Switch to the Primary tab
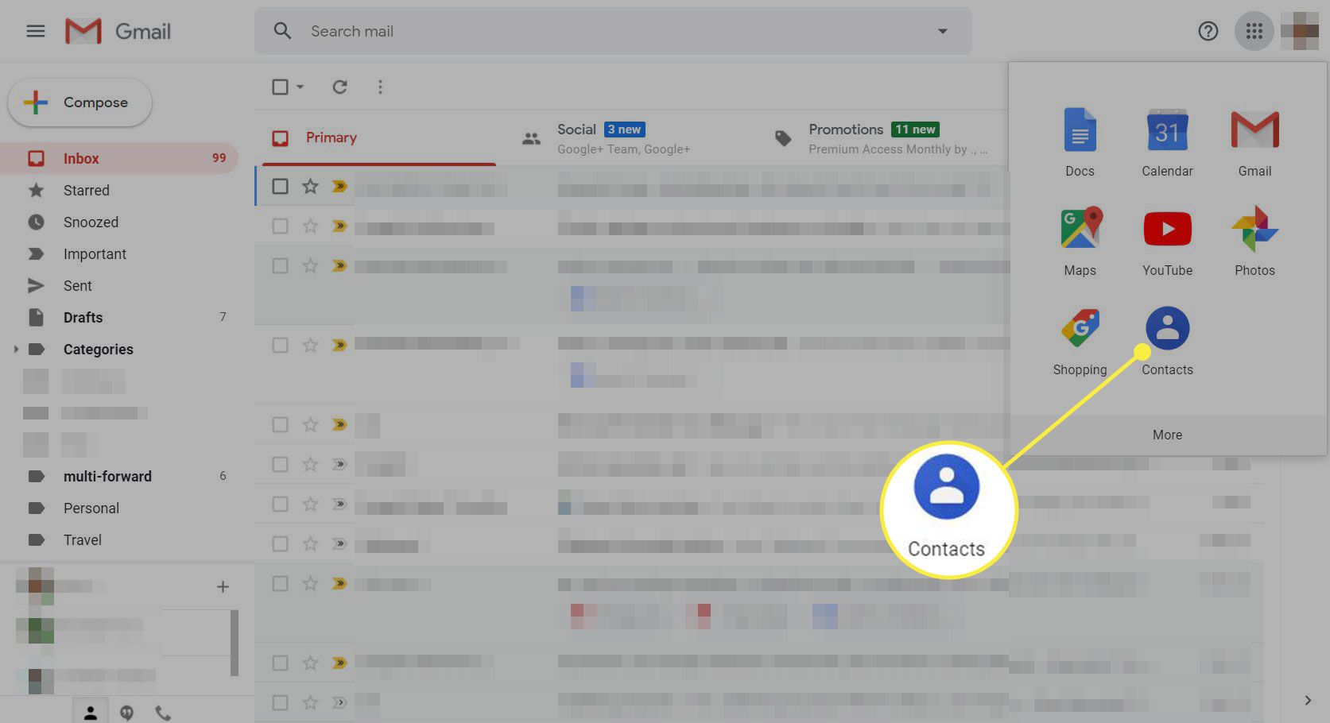 tap(378, 138)
